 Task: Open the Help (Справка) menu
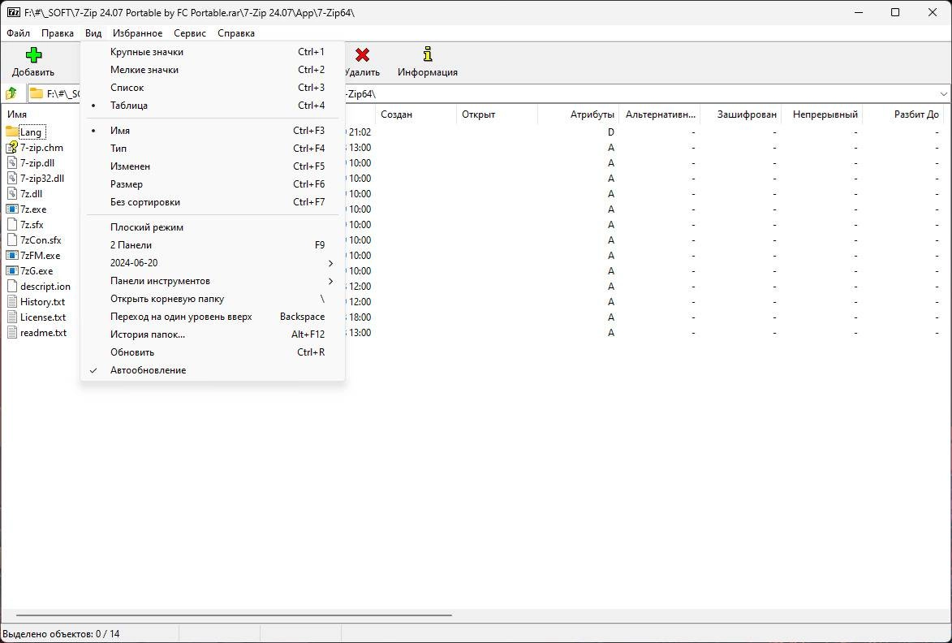(236, 33)
